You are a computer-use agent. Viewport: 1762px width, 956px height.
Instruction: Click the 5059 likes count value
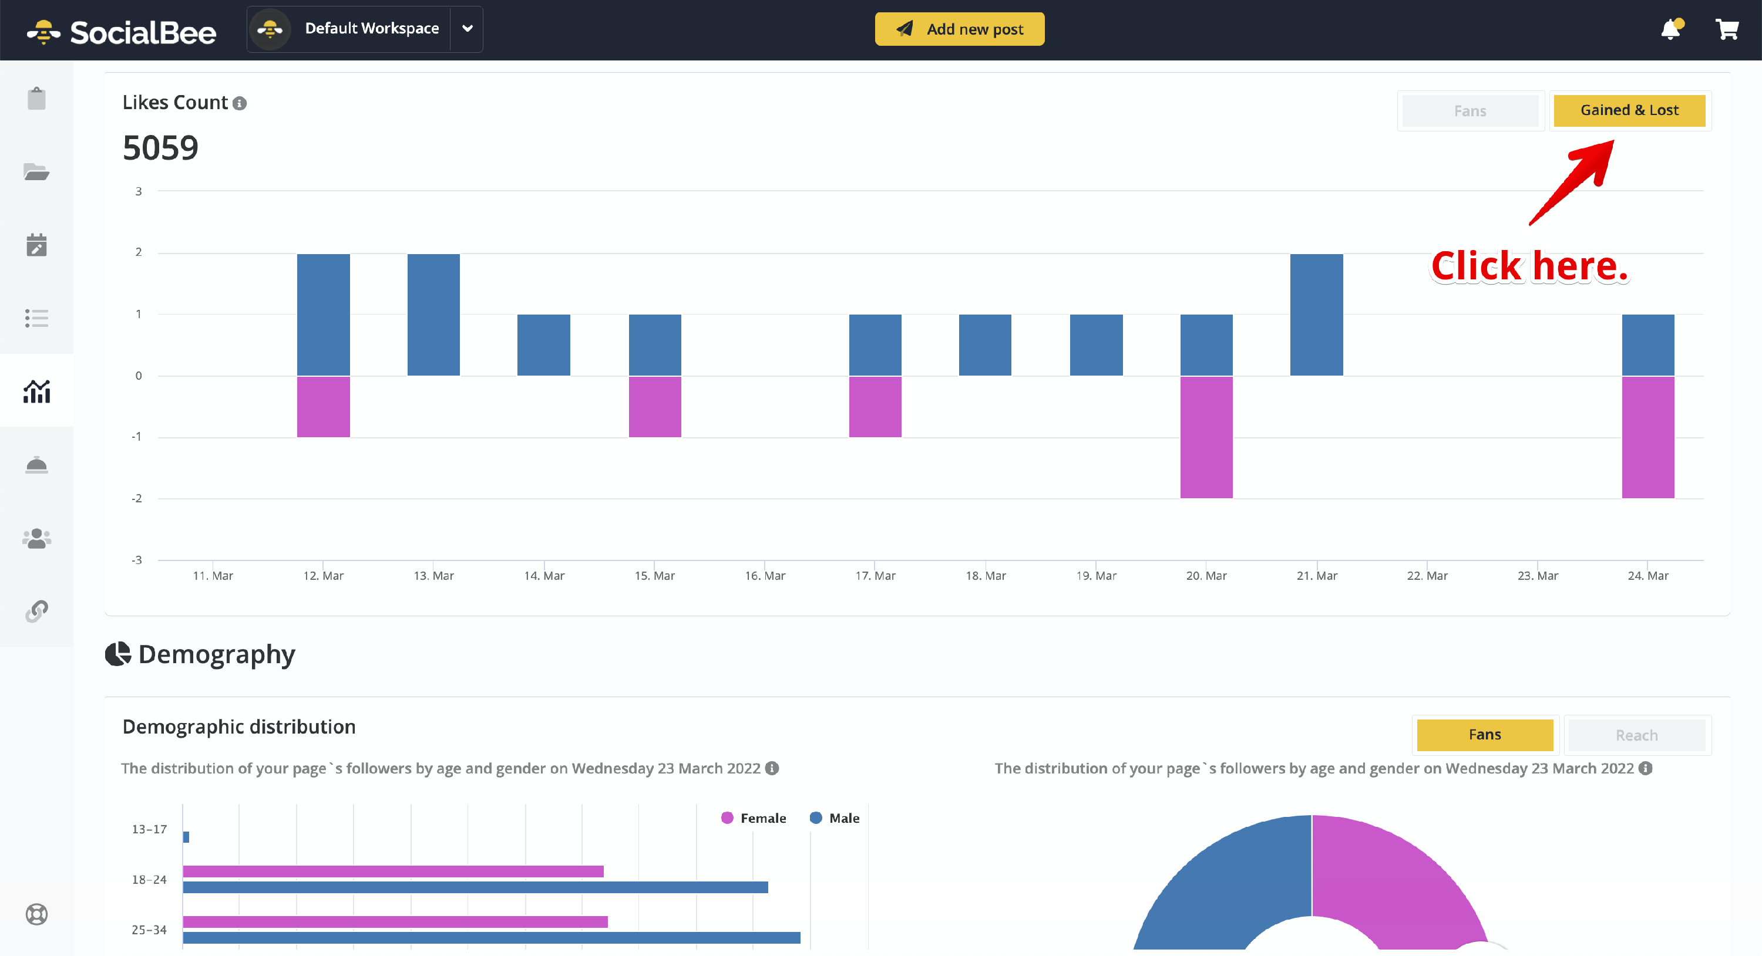160,148
